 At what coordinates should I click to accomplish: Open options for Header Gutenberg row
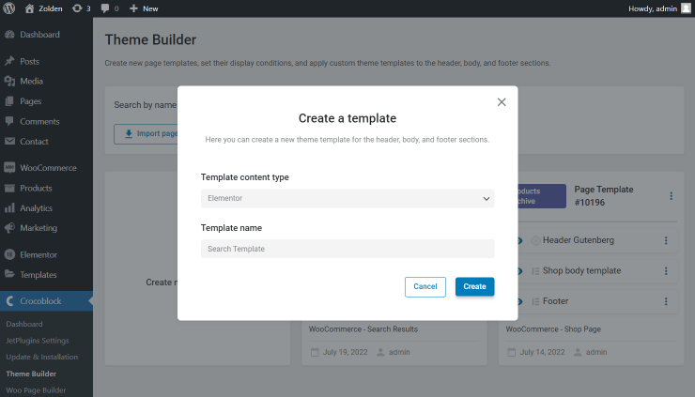(x=666, y=240)
